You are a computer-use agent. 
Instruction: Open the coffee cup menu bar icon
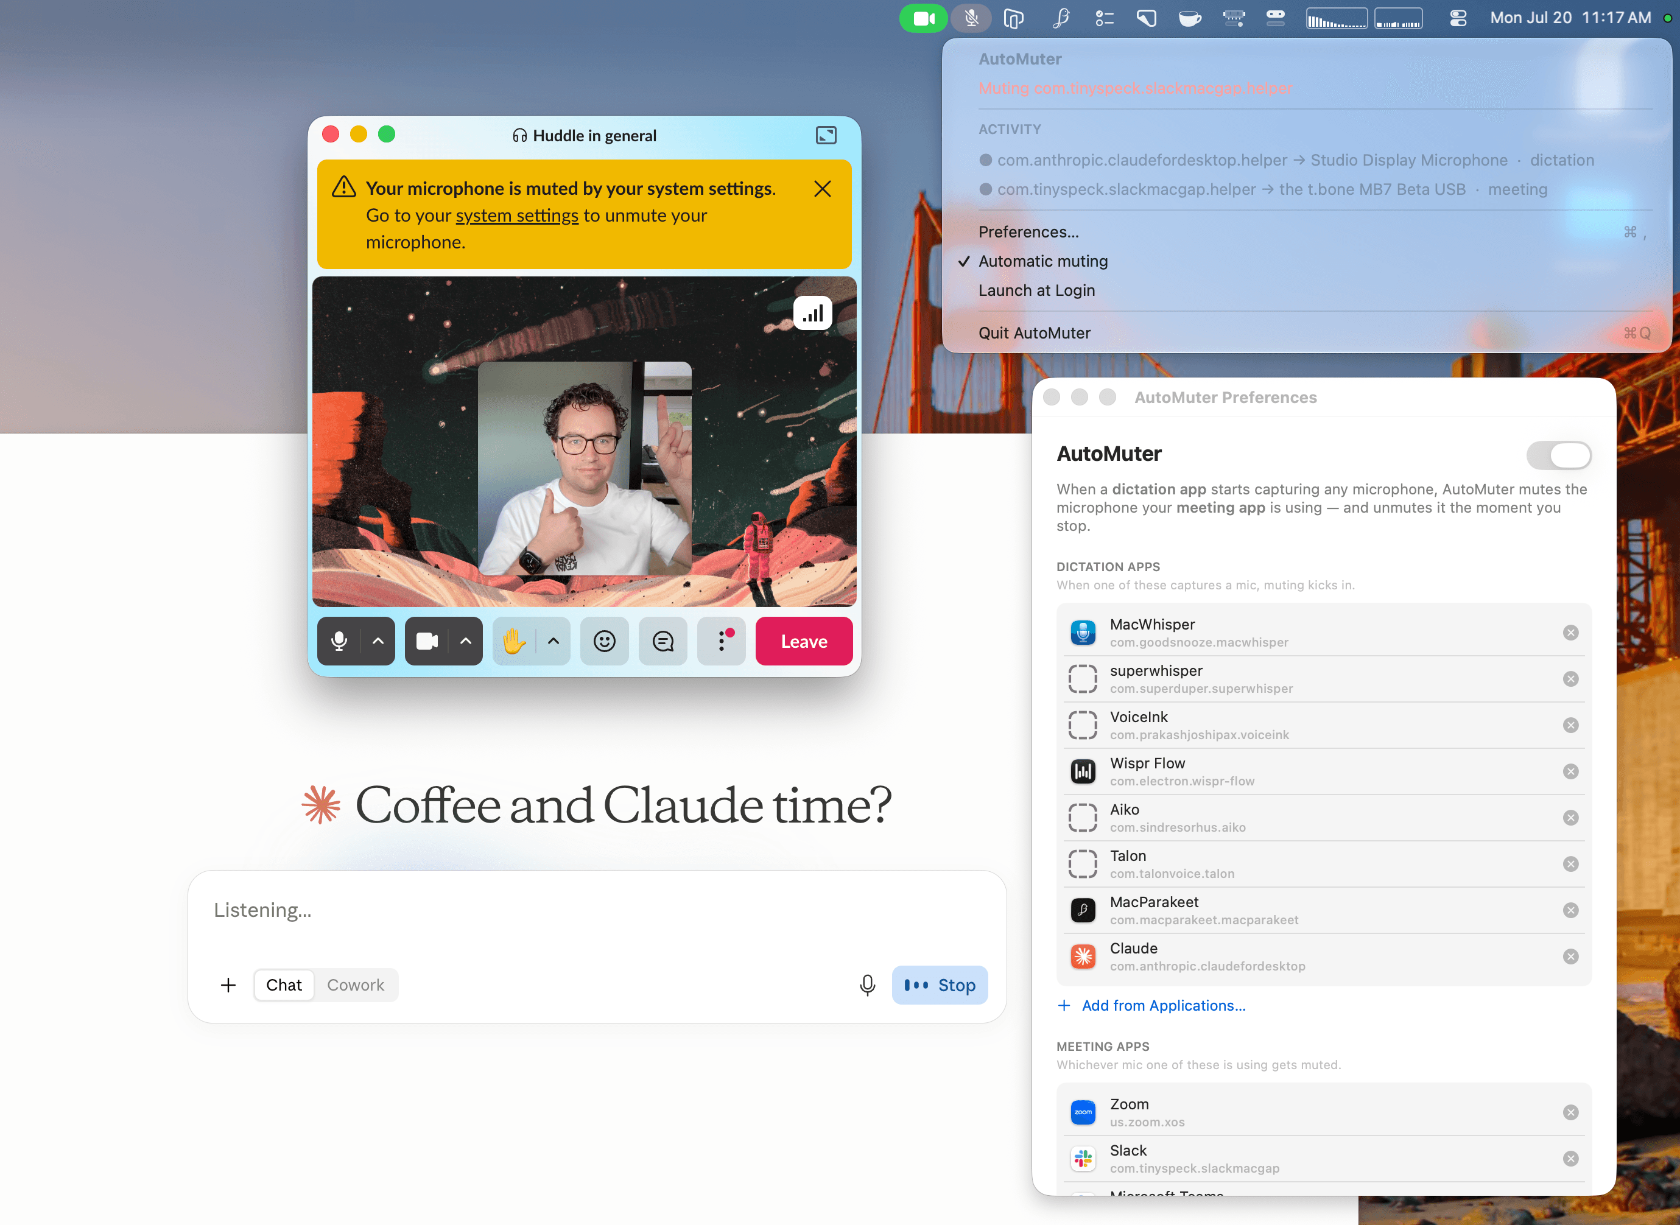[x=1190, y=18]
